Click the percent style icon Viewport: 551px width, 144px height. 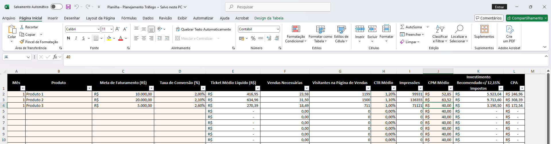(253, 38)
